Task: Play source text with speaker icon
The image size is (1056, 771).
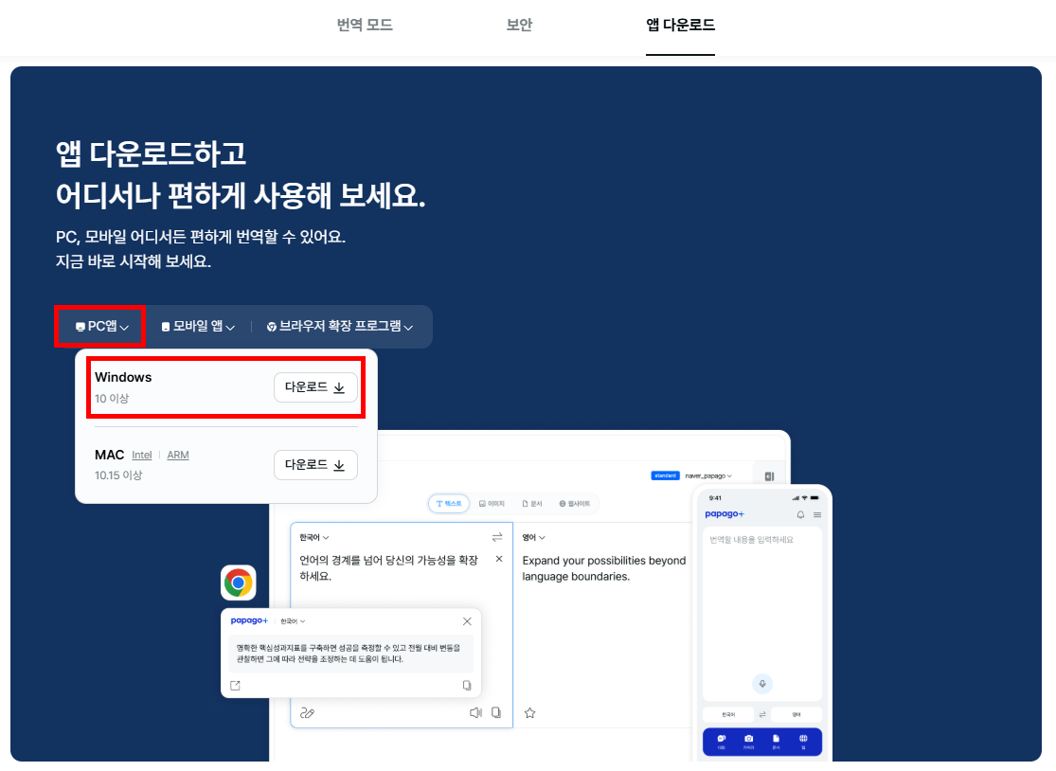Action: [475, 713]
